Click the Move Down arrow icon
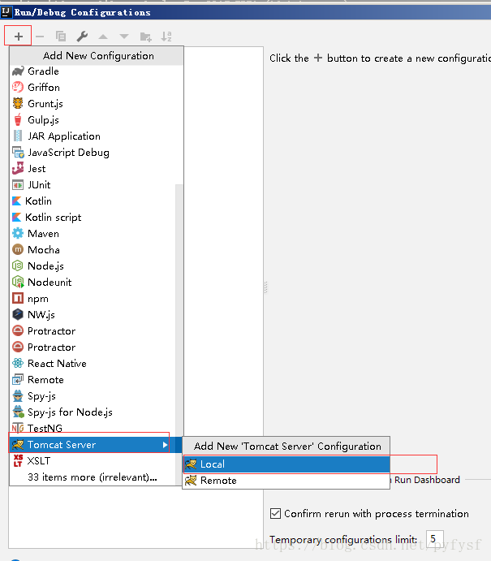Image resolution: width=491 pixels, height=561 pixels. click(x=124, y=37)
